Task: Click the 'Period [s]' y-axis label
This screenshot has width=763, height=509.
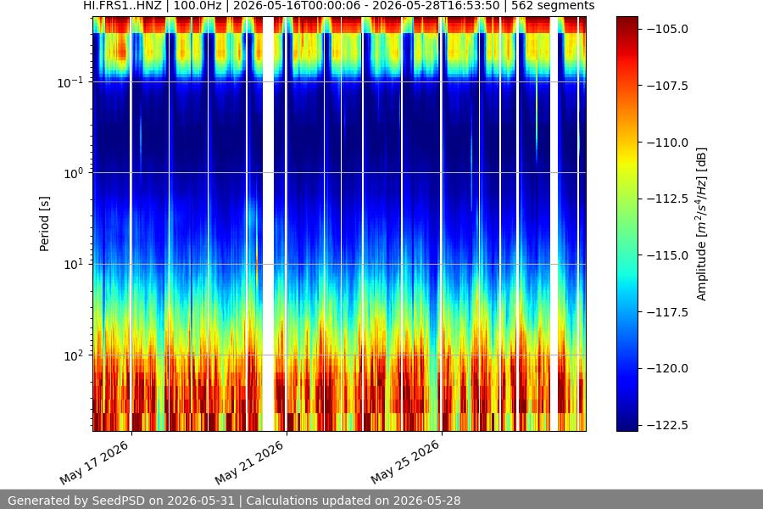Action: point(44,224)
